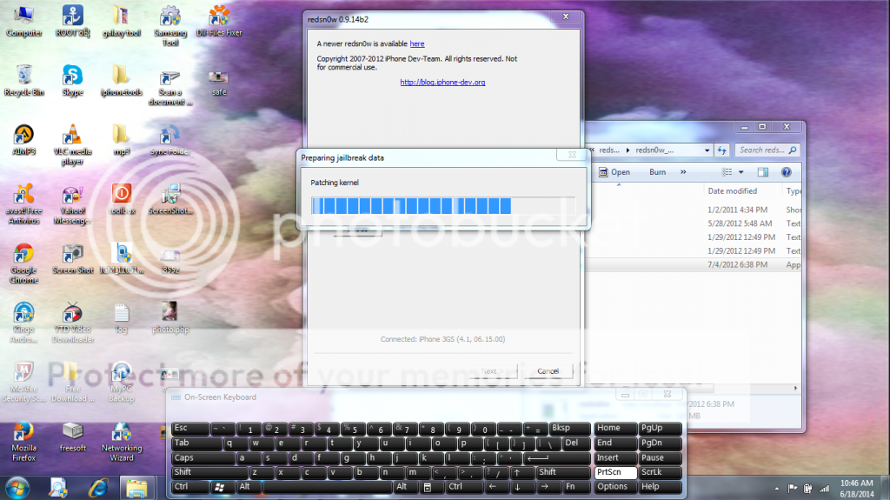Open the blog.iphone-dev.org link
Image resolution: width=890 pixels, height=500 pixels.
pos(442,82)
